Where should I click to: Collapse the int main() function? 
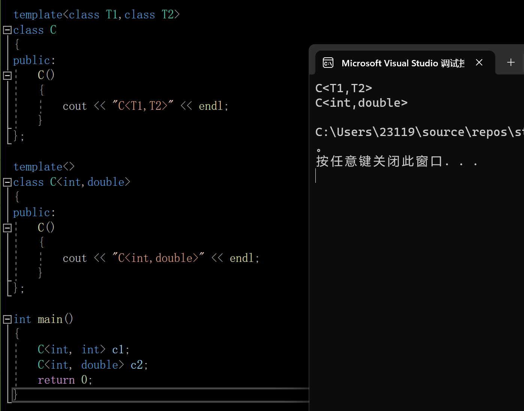point(7,319)
